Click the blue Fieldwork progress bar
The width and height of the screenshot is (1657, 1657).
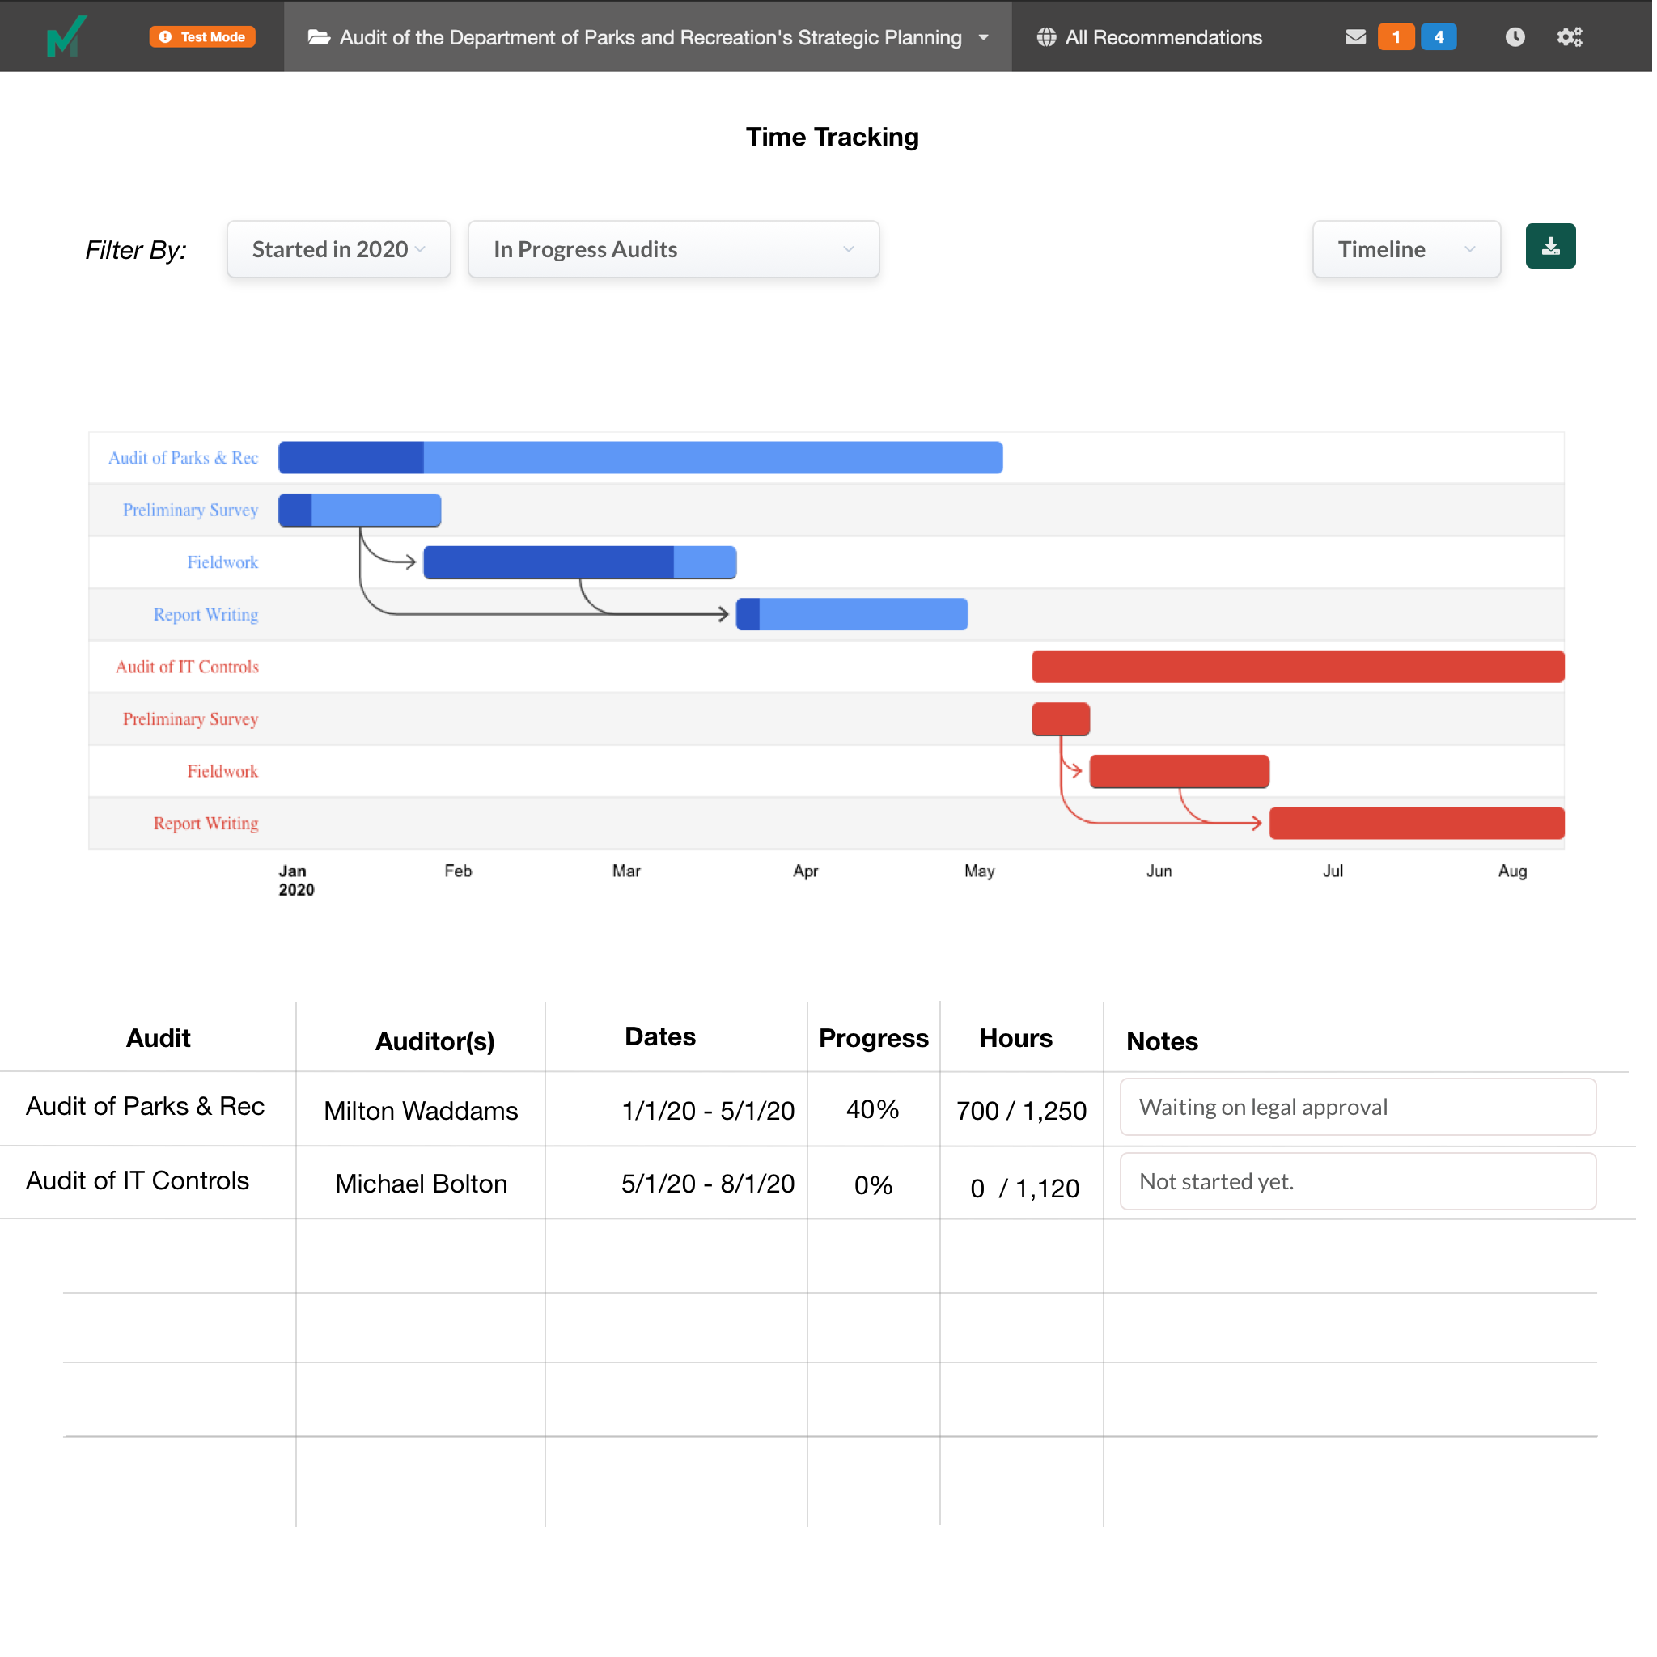coord(579,562)
